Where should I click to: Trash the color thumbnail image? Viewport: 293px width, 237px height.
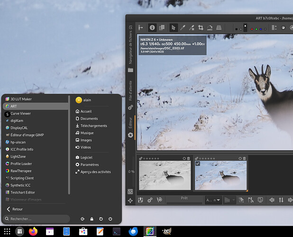click(244, 158)
